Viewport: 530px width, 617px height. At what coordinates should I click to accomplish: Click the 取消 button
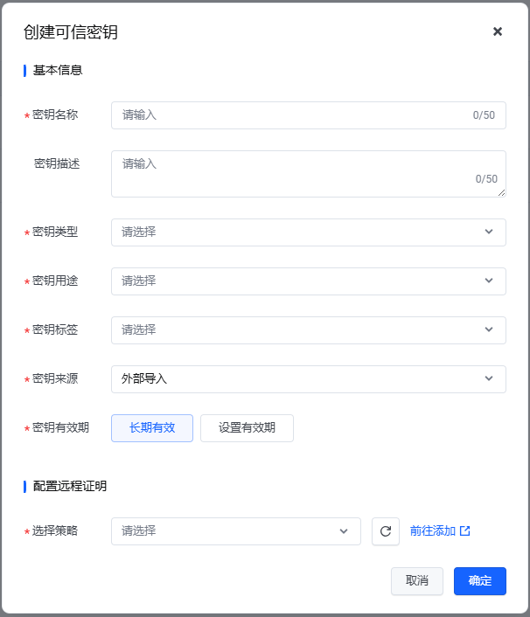pos(417,581)
